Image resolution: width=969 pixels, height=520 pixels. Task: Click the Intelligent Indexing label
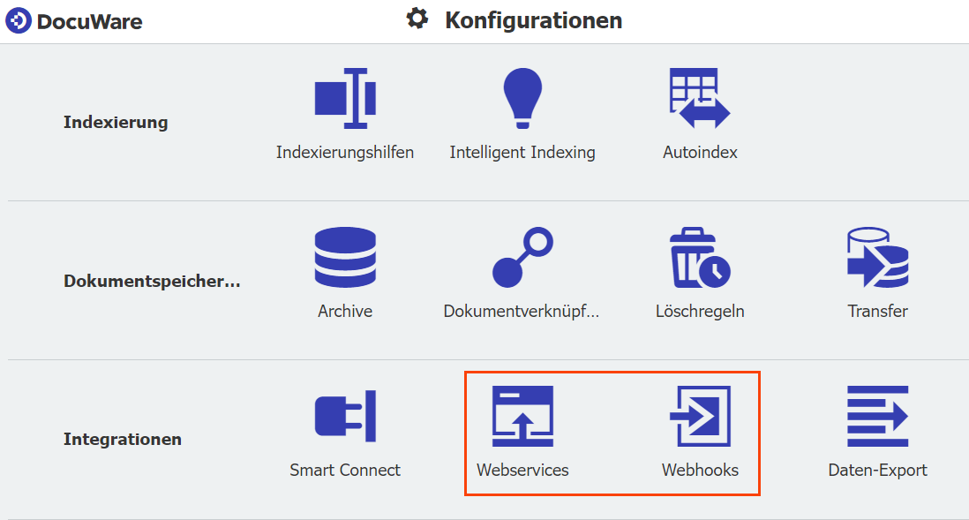(x=522, y=152)
